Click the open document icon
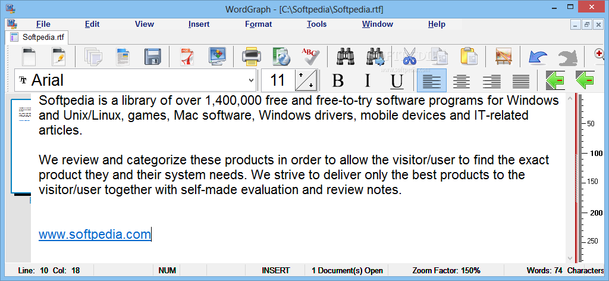 click(123, 57)
